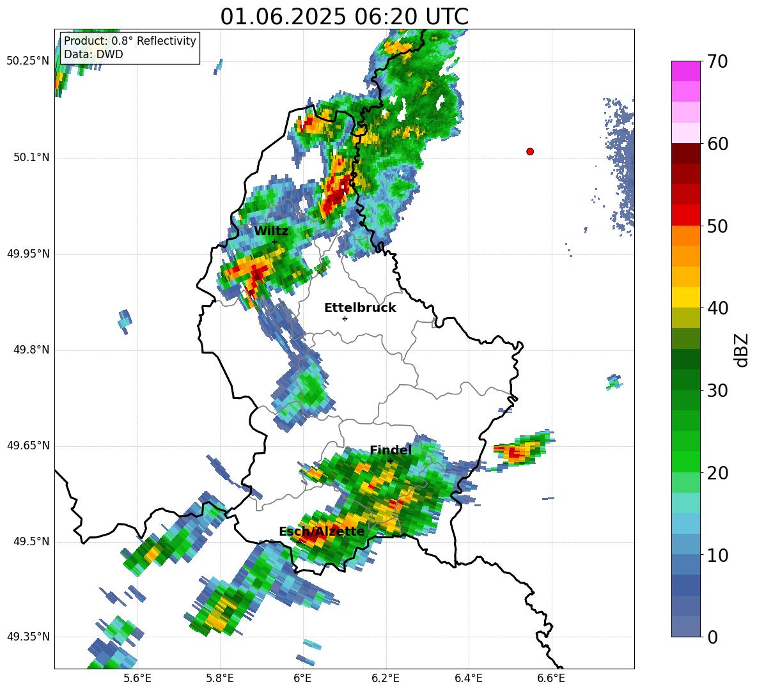
Task: Click the 49.35°N latitude label
Action: (x=28, y=637)
